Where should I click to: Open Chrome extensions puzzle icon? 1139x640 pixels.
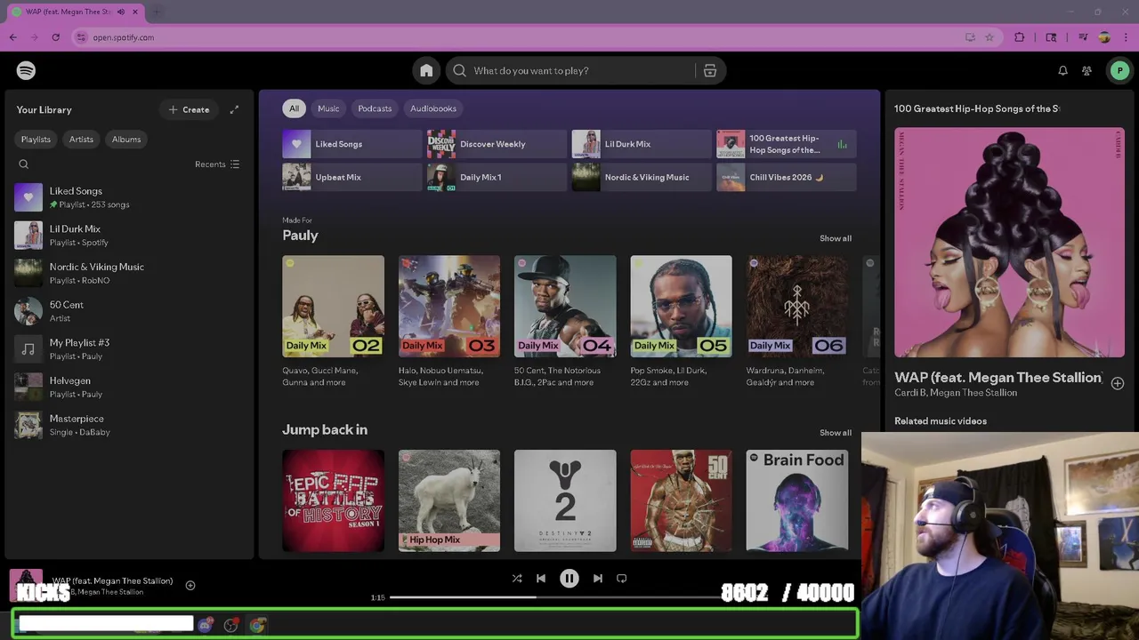[x=1020, y=37]
